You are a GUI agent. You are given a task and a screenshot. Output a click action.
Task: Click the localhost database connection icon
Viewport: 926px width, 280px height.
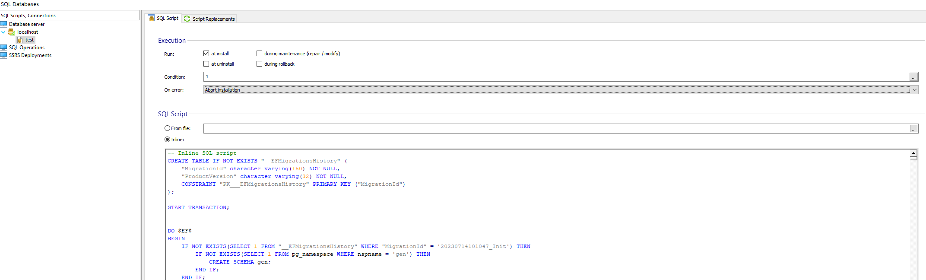pyautogui.click(x=12, y=32)
